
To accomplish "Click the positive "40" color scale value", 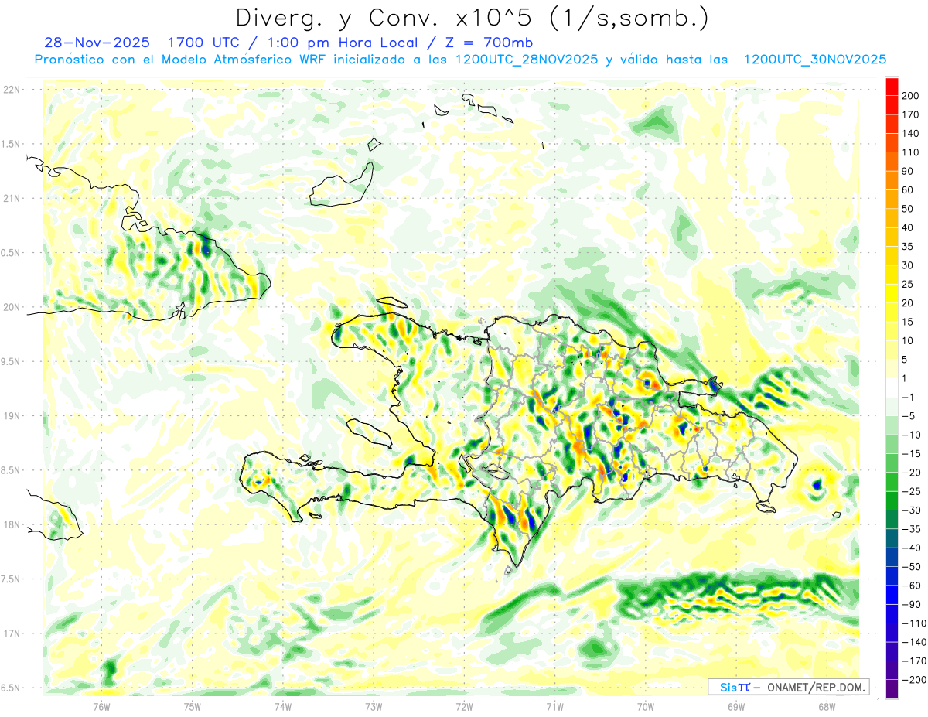I will [908, 227].
